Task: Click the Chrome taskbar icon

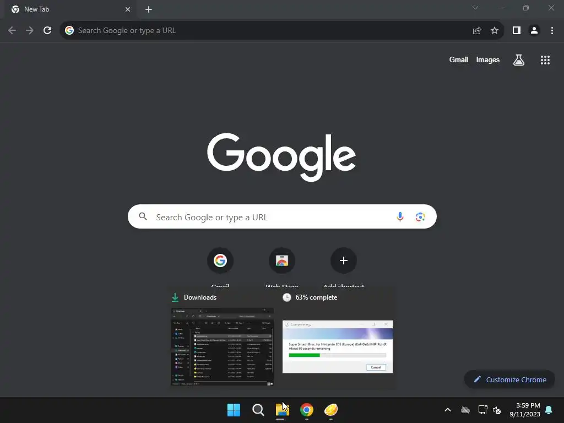Action: 306,410
